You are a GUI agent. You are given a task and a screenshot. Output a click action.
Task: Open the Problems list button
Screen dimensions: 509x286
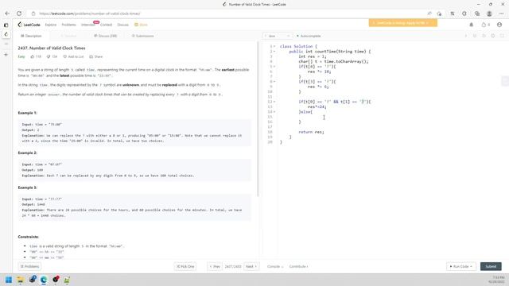[29, 267]
